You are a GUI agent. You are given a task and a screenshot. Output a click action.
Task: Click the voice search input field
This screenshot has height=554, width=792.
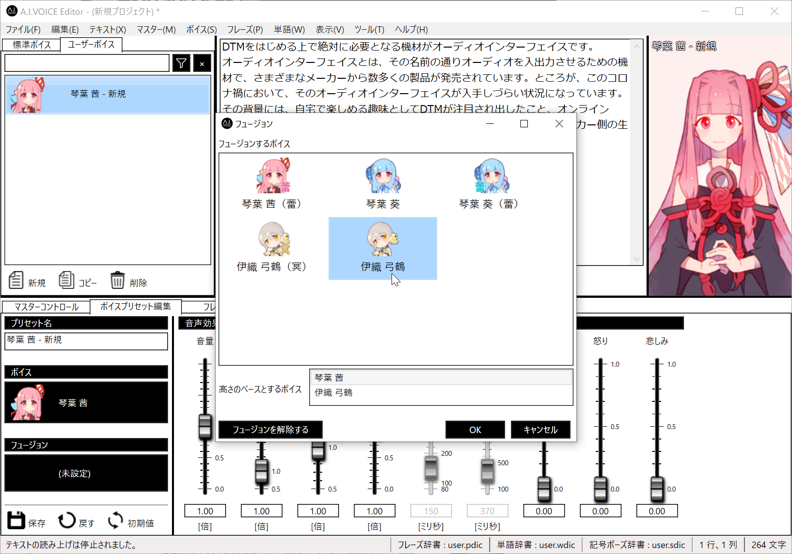point(87,63)
